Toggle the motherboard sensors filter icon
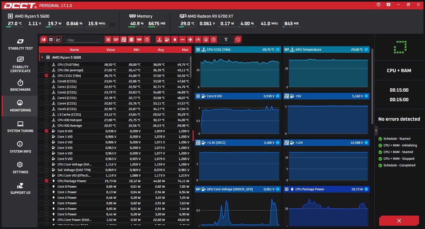425x229 pixels. coord(124,40)
